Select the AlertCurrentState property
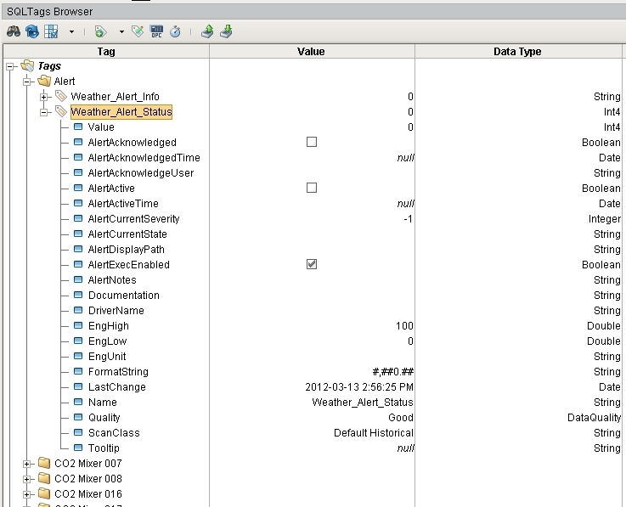Screen dimensions: 626x507 point(127,234)
